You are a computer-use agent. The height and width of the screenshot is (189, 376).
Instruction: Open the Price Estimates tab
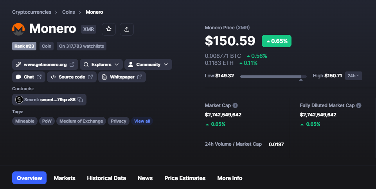pos(185,178)
